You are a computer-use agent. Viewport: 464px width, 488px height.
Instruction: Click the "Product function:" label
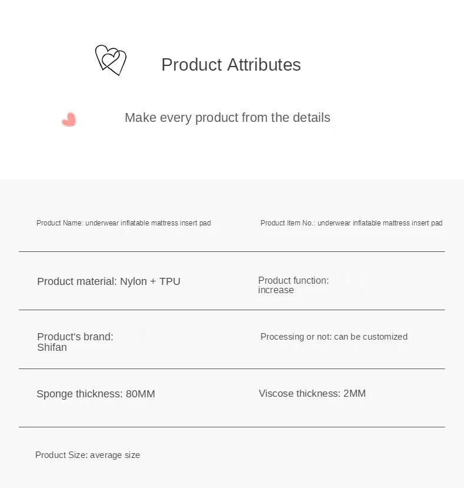coord(293,281)
